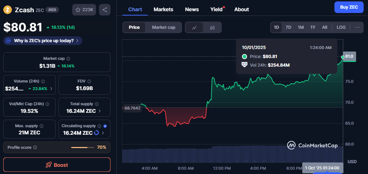This screenshot has height=174, width=368.
Task: Expand the Volume (24h) details chevron
Action: coord(51,89)
